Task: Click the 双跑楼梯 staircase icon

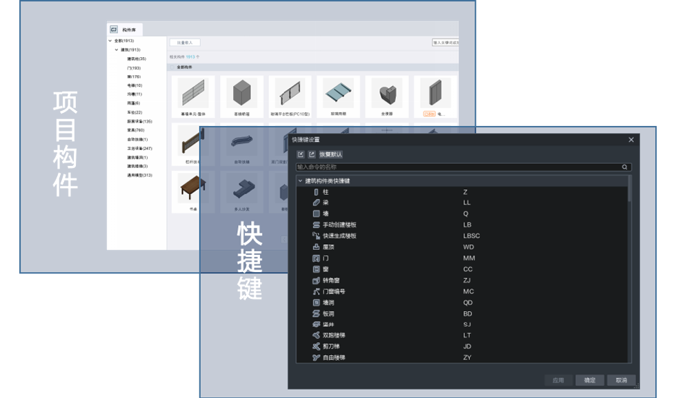Action: (317, 335)
